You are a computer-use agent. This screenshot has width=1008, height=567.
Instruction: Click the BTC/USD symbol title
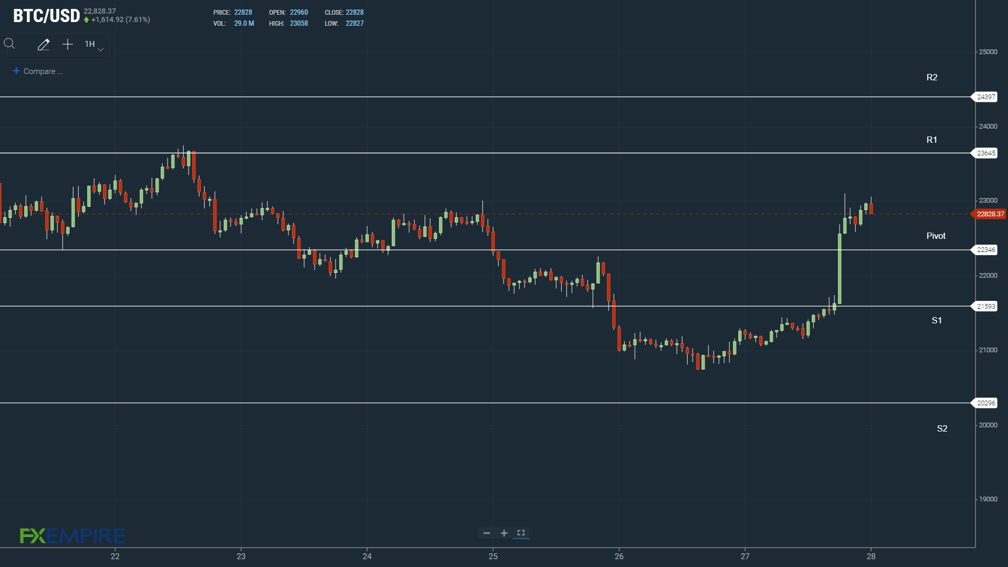(x=47, y=16)
